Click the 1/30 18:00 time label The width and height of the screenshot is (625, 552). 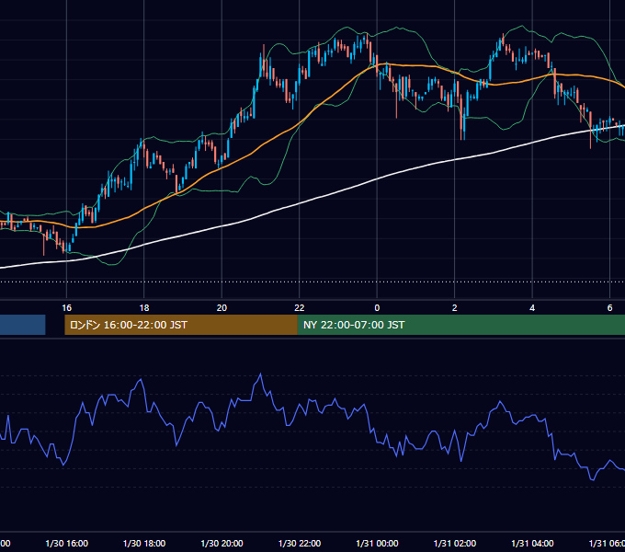144,543
